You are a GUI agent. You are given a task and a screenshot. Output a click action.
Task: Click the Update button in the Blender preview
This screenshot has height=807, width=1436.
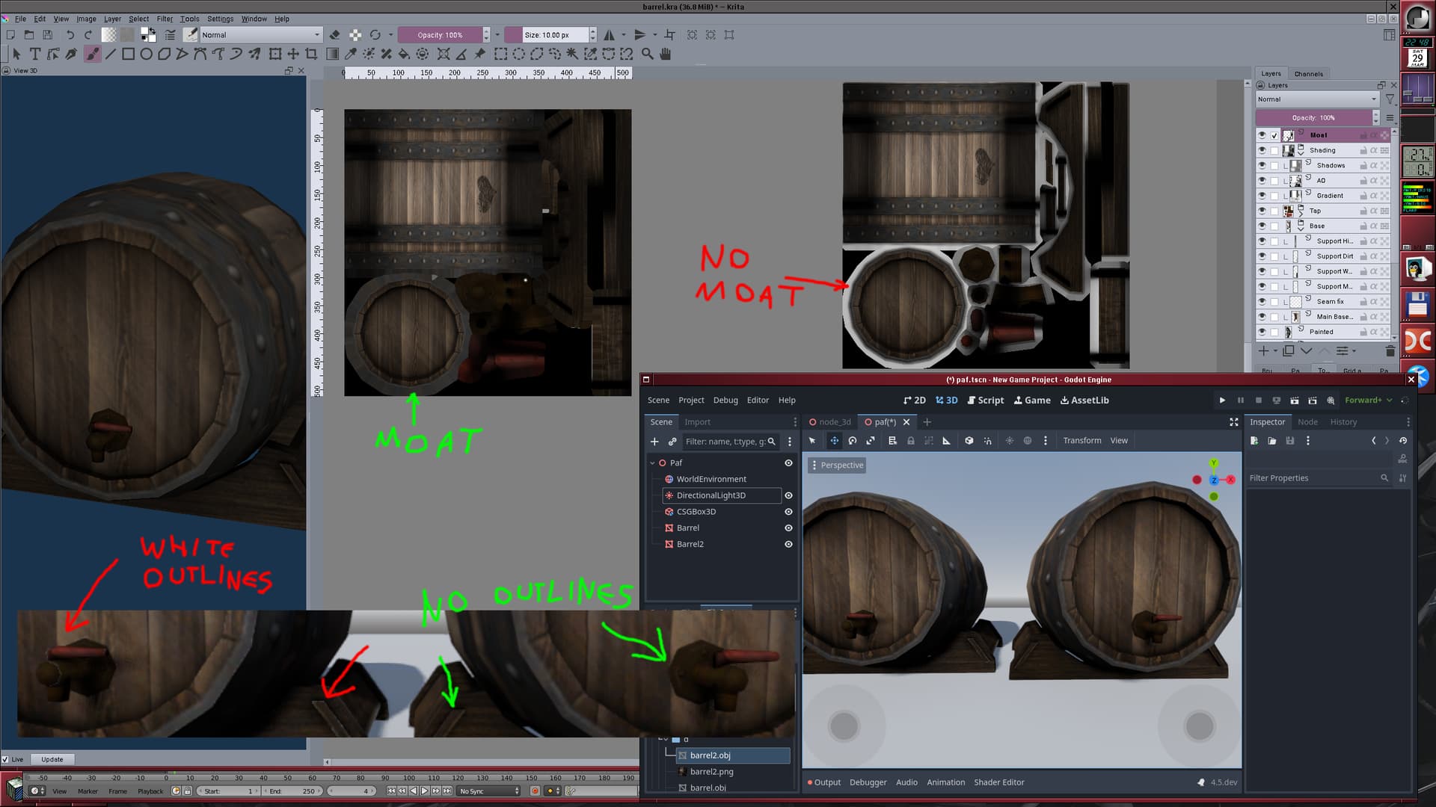coord(52,758)
